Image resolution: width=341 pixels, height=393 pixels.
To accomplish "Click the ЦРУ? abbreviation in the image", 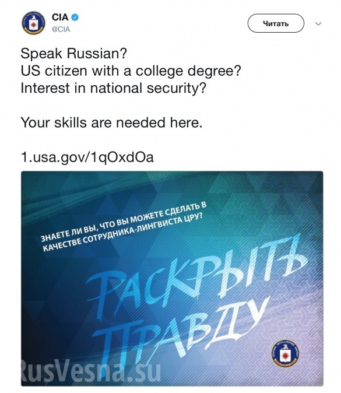I will click(x=193, y=218).
